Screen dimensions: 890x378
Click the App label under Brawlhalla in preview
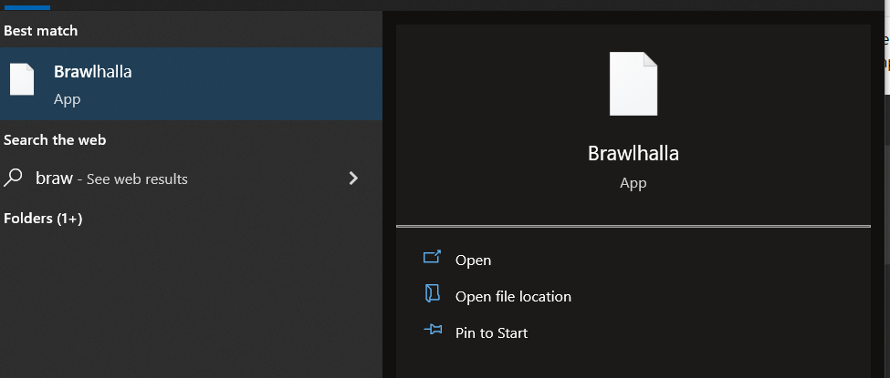pyautogui.click(x=633, y=184)
